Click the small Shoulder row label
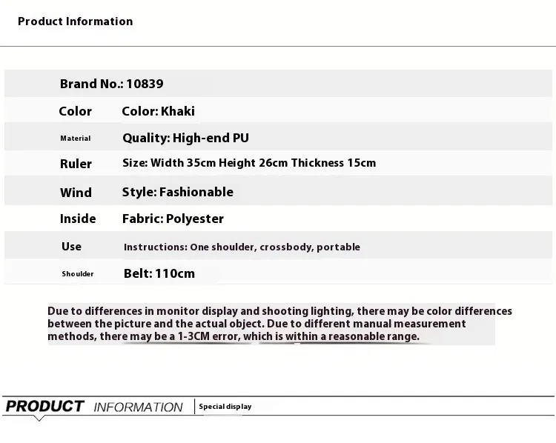Screen dimensions: 556x443 tap(78, 274)
